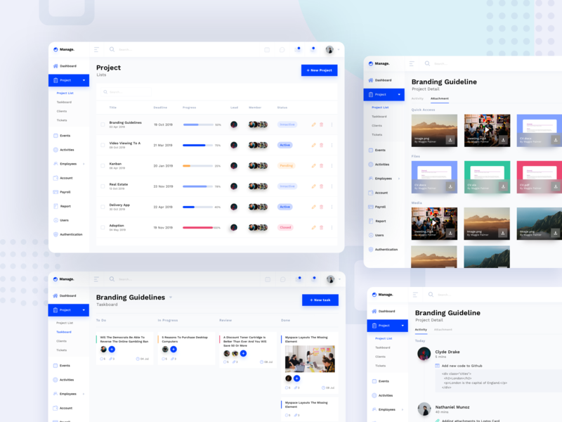
Task: Edit the Branding Guidelines project with its pencil icon
Action: pos(313,124)
